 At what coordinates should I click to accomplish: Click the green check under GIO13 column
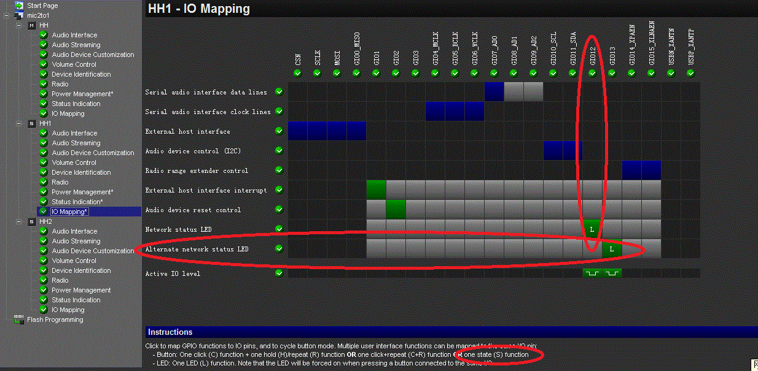tap(612, 73)
